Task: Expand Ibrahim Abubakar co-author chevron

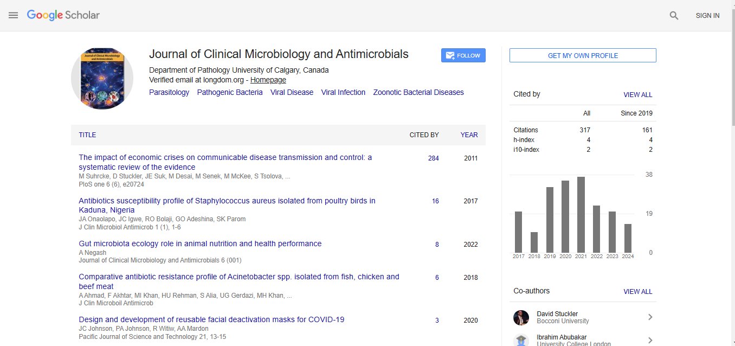Action: pos(650,340)
